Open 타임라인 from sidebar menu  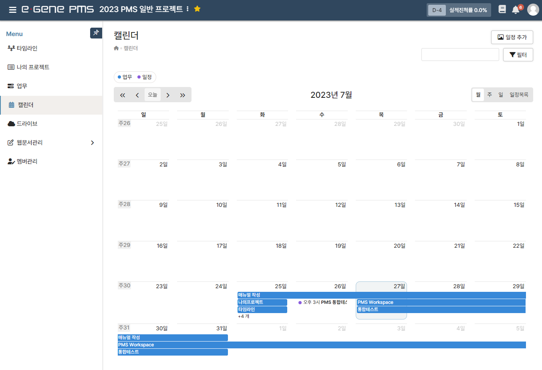[x=27, y=49]
